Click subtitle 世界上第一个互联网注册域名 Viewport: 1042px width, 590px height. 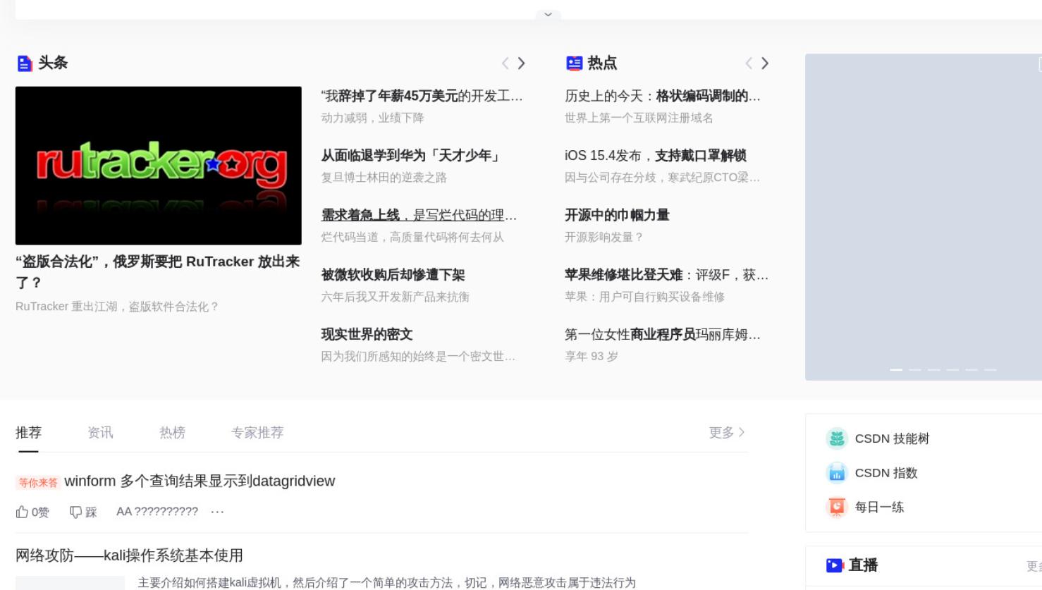(x=639, y=118)
